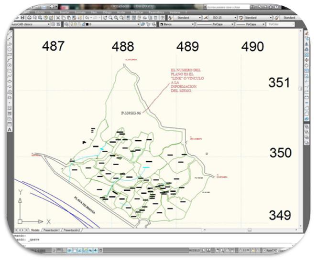Select the Erase tool in Modify toolbar
Viewport: 317px width, 260px height.
pyautogui.click(x=306, y=33)
